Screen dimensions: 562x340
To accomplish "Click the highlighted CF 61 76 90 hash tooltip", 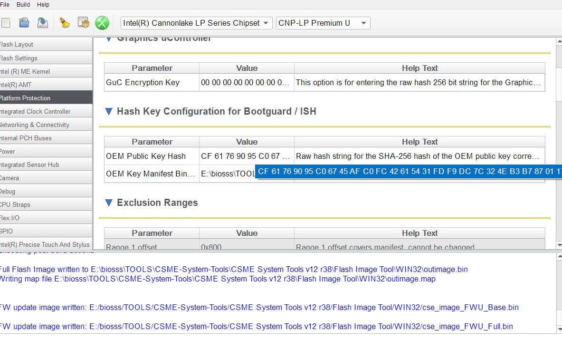I will (x=409, y=172).
